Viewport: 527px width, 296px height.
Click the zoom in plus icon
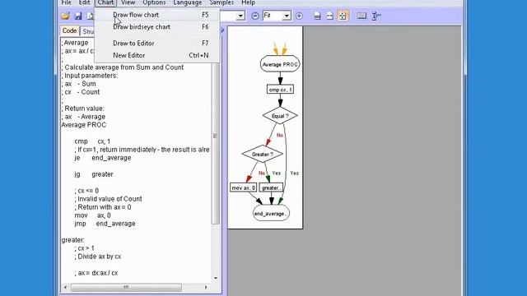[299, 16]
